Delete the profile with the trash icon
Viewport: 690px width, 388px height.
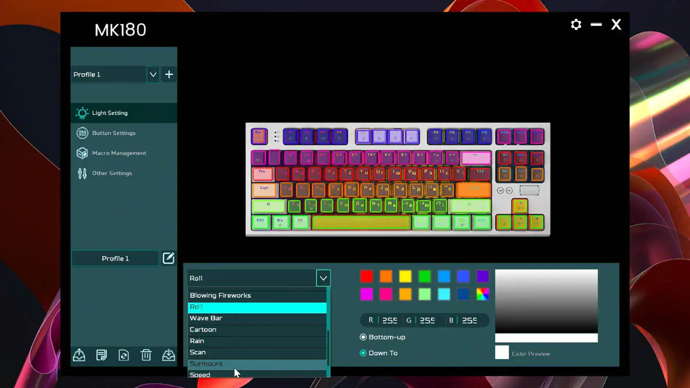[146, 355]
